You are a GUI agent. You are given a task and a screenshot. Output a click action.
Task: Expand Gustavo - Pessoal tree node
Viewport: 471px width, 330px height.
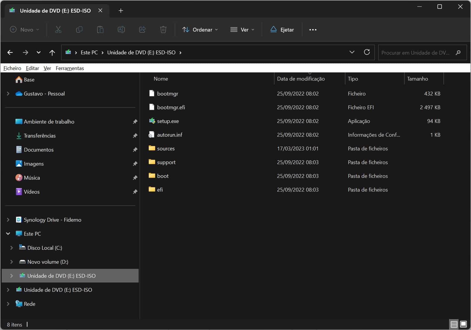(x=8, y=93)
